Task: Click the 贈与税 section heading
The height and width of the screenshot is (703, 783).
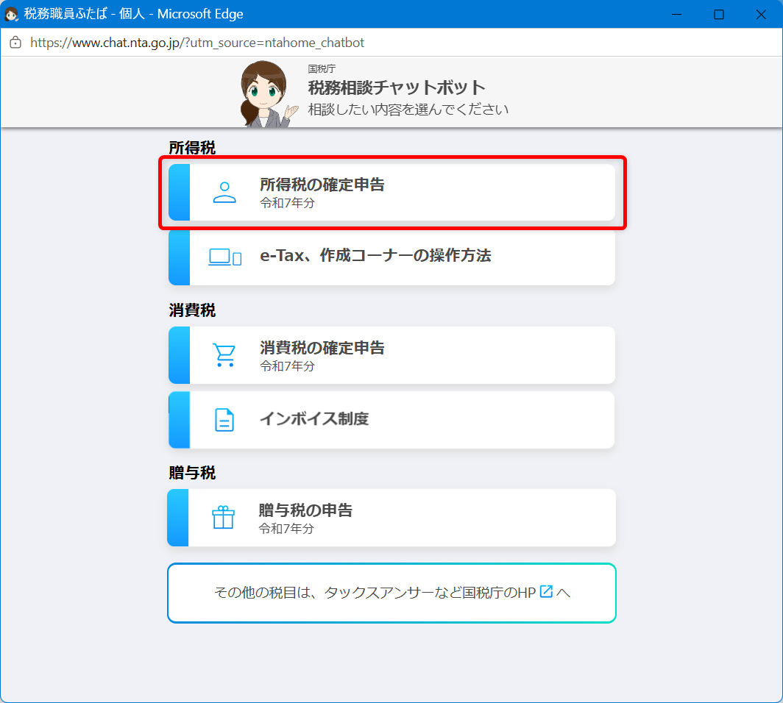Action: (192, 473)
